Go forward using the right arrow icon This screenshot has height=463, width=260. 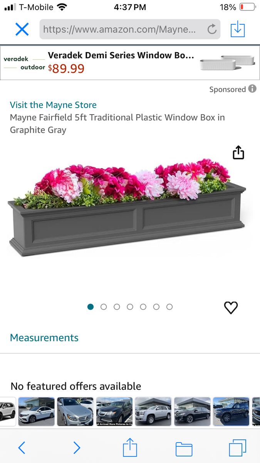(77, 448)
